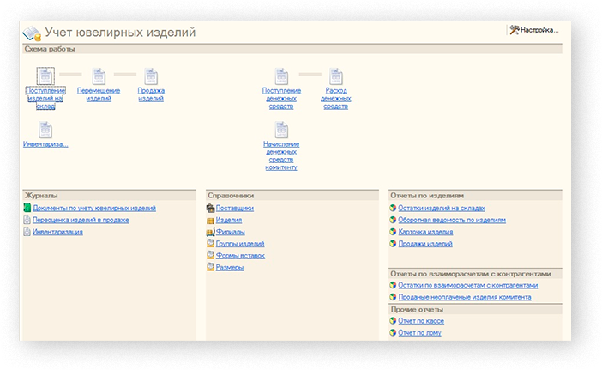Image resolution: width=602 pixels, height=370 pixels.
Task: Open Документы по учету ювелирных изделий journal
Action: point(94,209)
